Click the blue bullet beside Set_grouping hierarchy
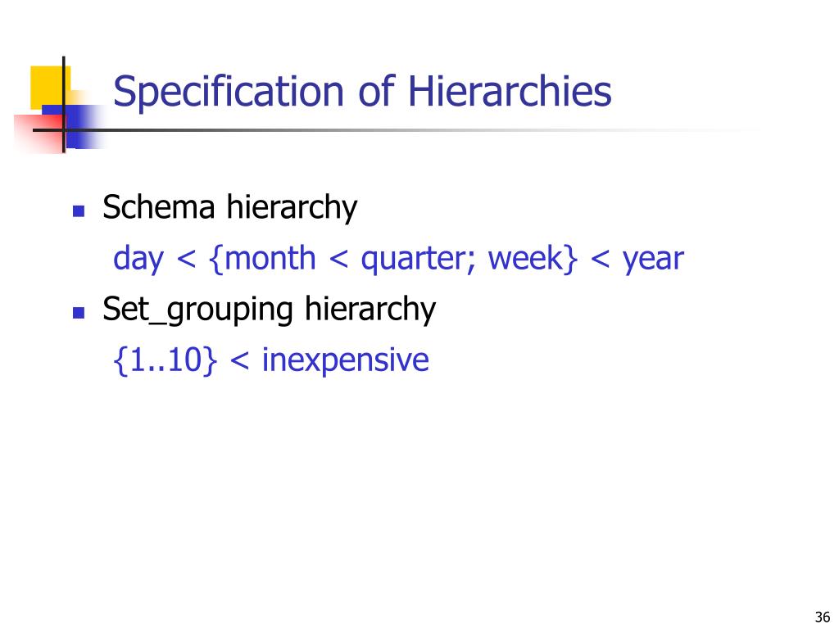Image resolution: width=839 pixels, height=629 pixels. 79,312
